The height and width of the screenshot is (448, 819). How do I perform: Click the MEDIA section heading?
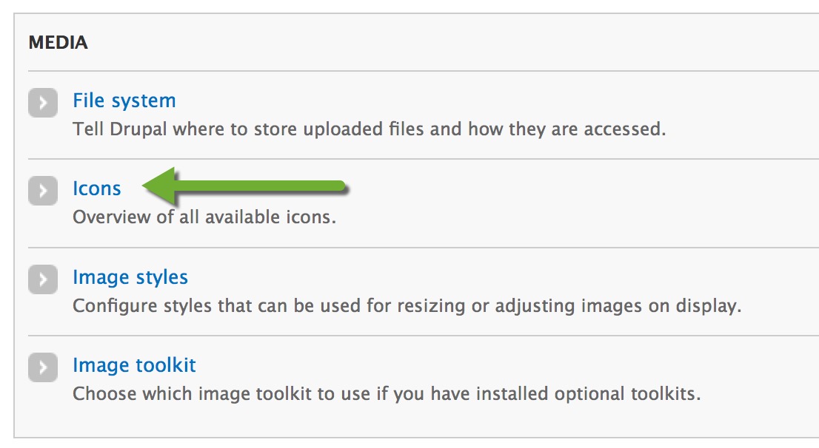pyautogui.click(x=58, y=42)
